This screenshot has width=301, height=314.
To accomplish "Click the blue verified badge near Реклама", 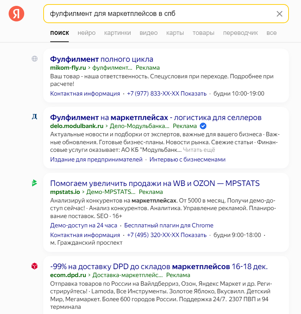I will pos(203,126).
